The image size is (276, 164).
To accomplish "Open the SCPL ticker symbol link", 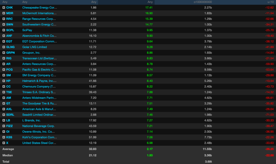I will click(x=10, y=30).
